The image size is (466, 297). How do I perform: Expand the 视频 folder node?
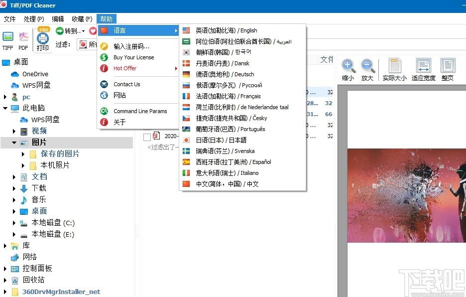tap(14, 131)
